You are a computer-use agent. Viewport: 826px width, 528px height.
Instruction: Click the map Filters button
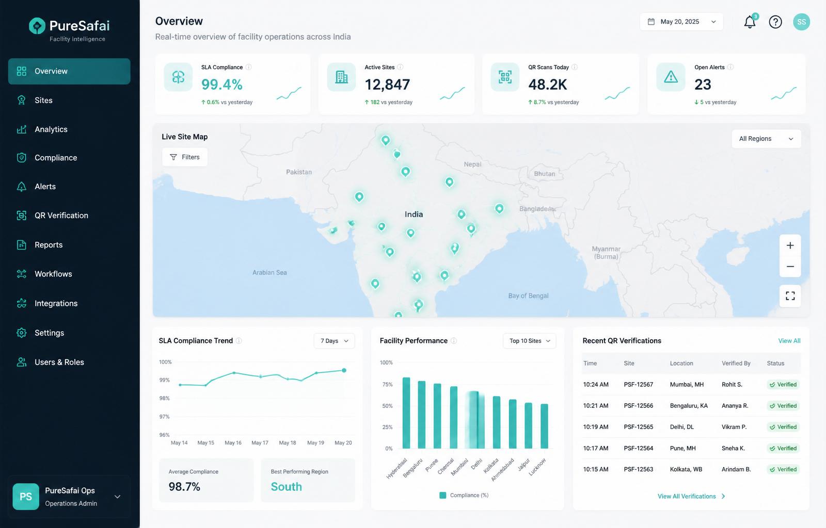tap(185, 157)
